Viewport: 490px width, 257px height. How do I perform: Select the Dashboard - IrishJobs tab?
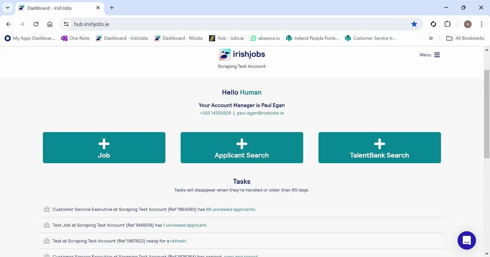click(60, 8)
